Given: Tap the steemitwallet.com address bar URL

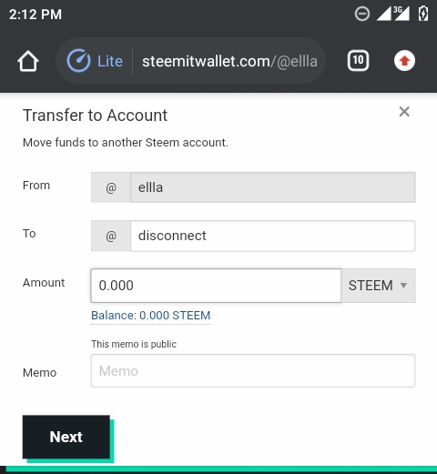Looking at the screenshot, I should 229,61.
